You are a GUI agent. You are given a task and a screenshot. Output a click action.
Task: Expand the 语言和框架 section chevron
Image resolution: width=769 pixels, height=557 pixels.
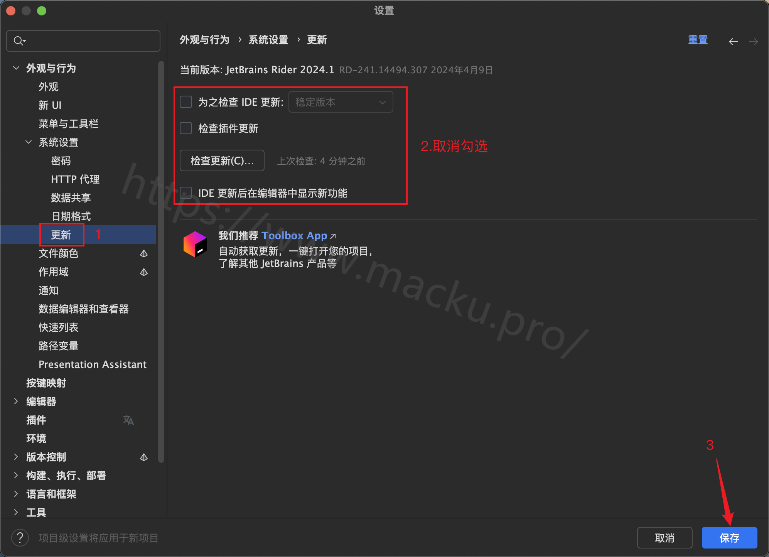coord(16,494)
